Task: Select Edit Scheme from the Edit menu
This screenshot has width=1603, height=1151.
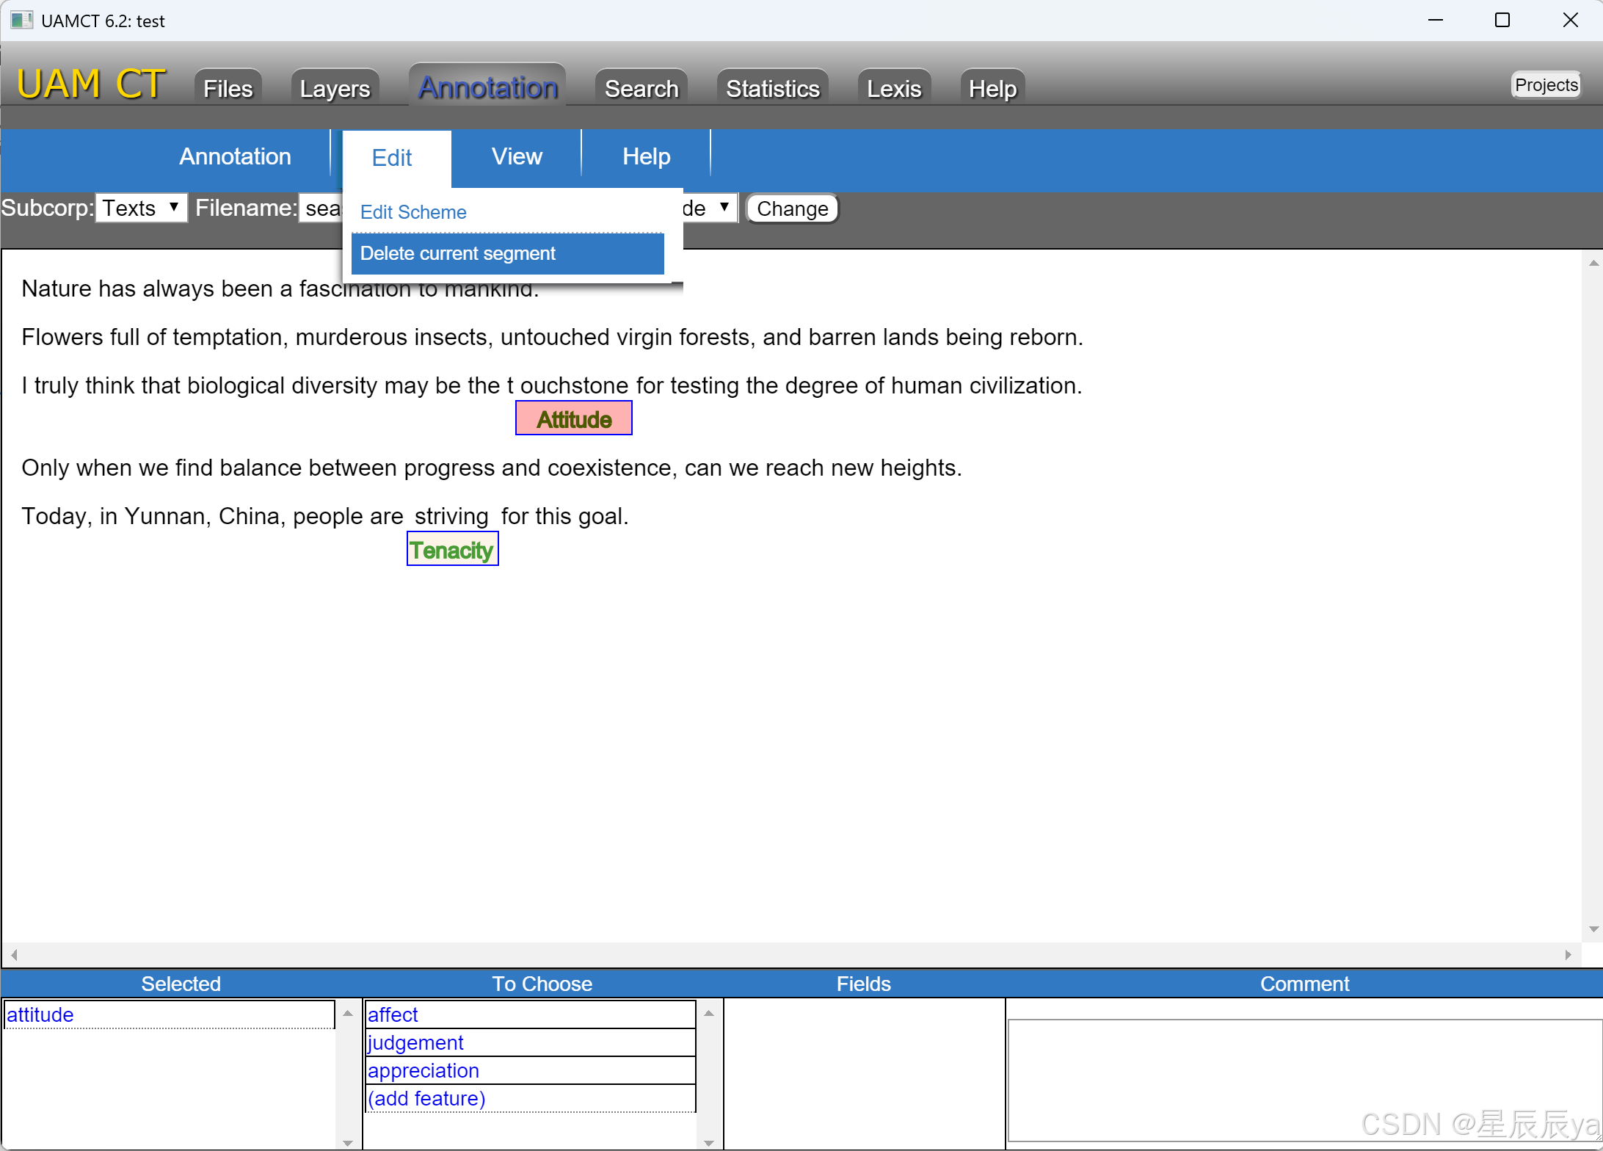Action: coord(413,212)
